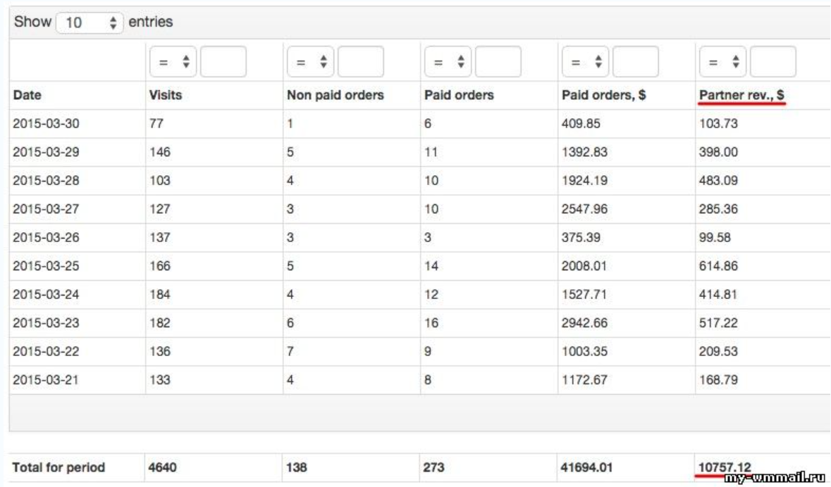
Task: Focus the Non paid orders filter value field
Action: (x=360, y=62)
